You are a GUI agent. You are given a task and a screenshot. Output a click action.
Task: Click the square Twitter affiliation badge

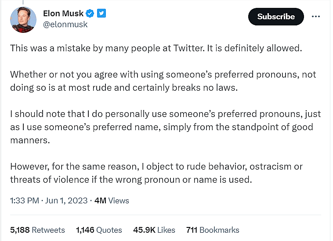(101, 14)
